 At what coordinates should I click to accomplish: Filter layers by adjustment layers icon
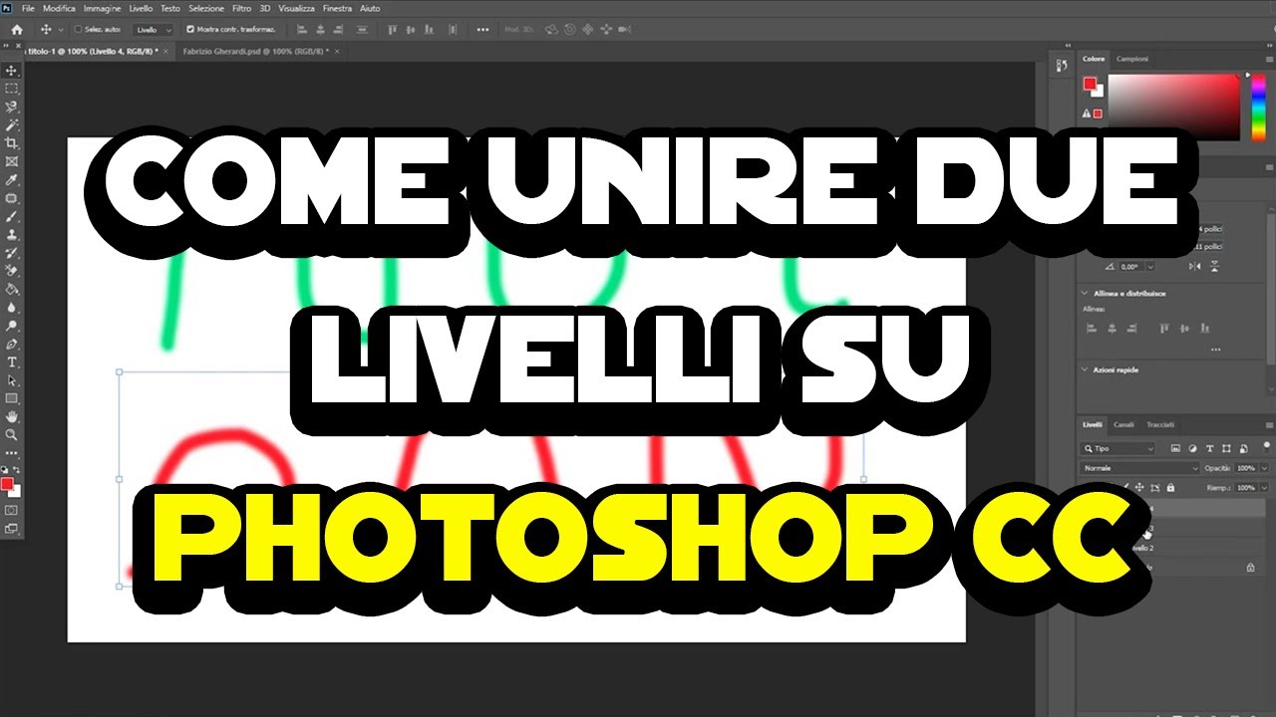click(x=1192, y=448)
